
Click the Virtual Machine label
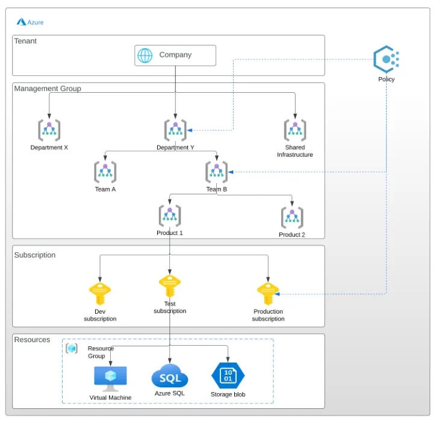(110, 398)
